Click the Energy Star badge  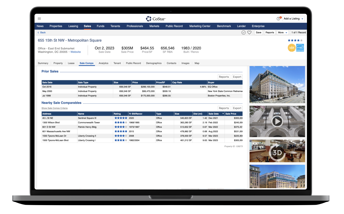[300, 48]
